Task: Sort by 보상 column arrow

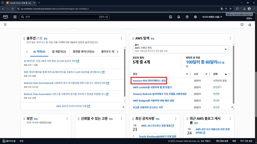Action: pos(206,74)
